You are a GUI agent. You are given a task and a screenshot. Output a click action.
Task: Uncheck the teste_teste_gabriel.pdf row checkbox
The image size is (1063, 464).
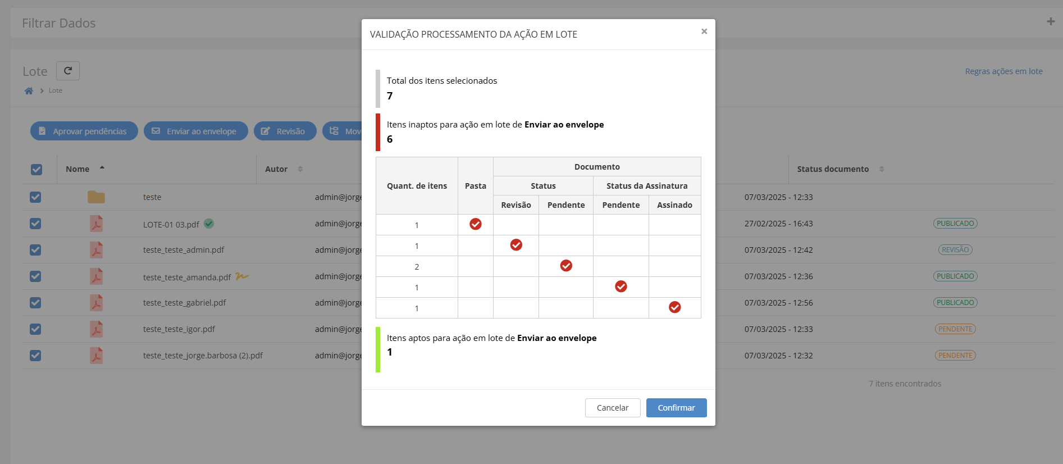coord(35,303)
